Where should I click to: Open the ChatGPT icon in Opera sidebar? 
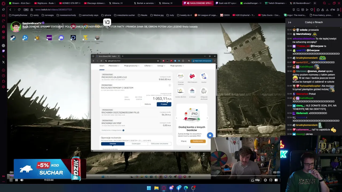[3, 46]
